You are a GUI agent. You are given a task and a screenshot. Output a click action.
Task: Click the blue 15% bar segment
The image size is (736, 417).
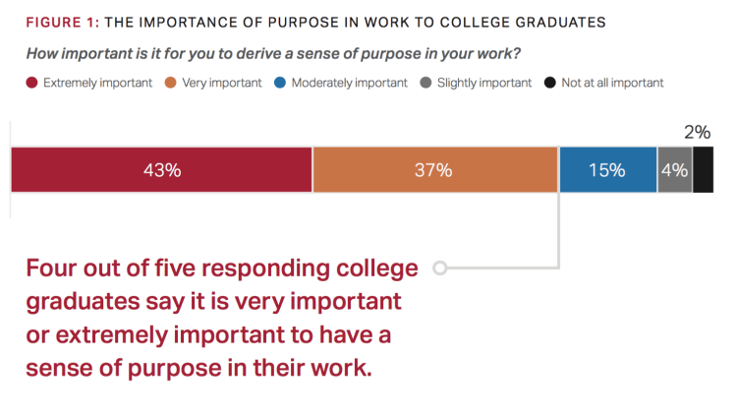[607, 170]
